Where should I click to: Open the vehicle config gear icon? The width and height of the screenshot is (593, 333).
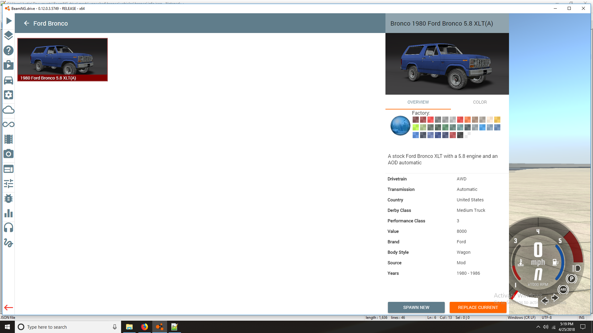9,95
